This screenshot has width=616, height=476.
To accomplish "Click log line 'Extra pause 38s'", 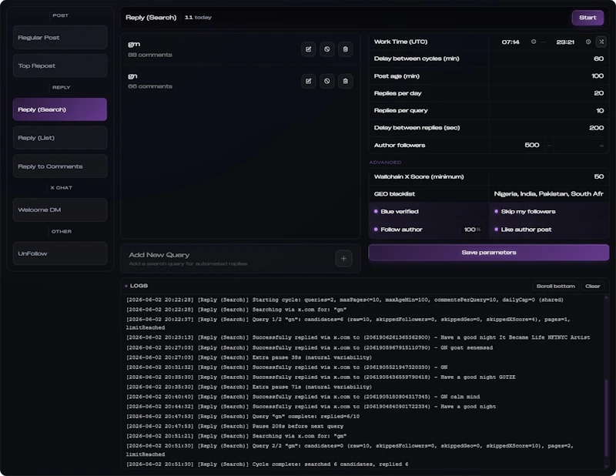I will [x=249, y=357].
